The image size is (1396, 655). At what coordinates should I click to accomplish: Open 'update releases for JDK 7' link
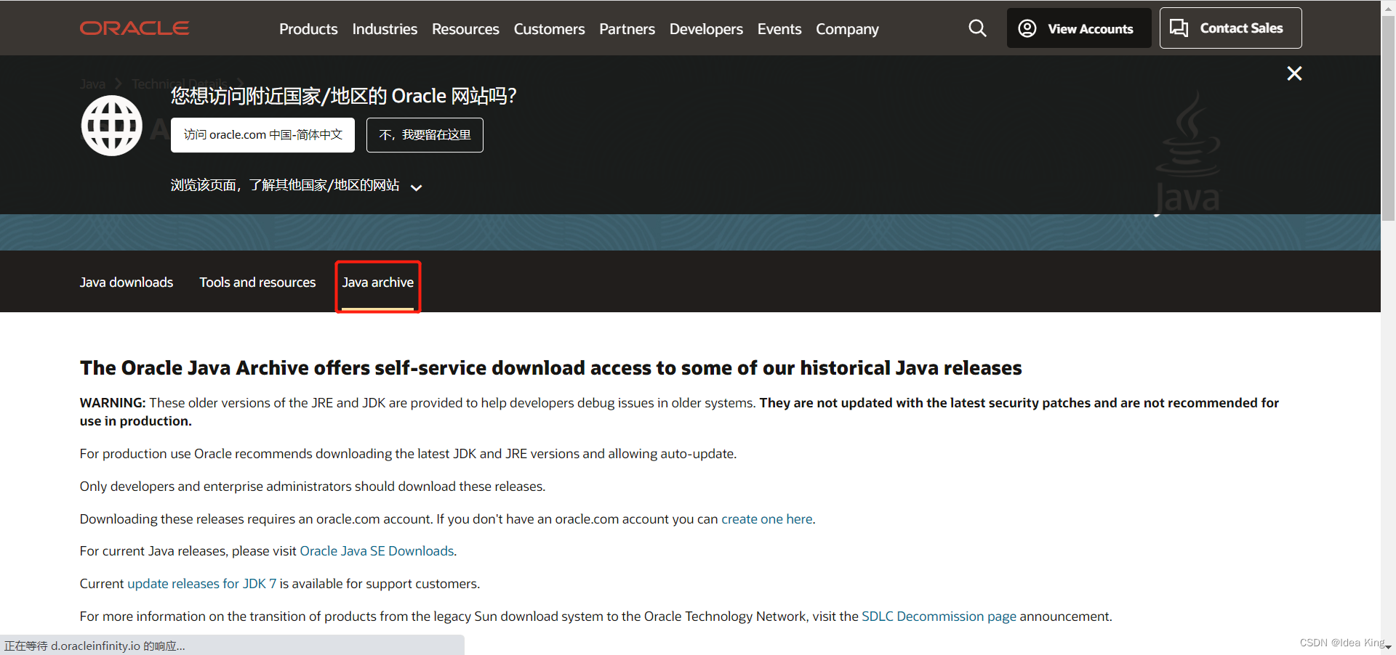click(201, 584)
